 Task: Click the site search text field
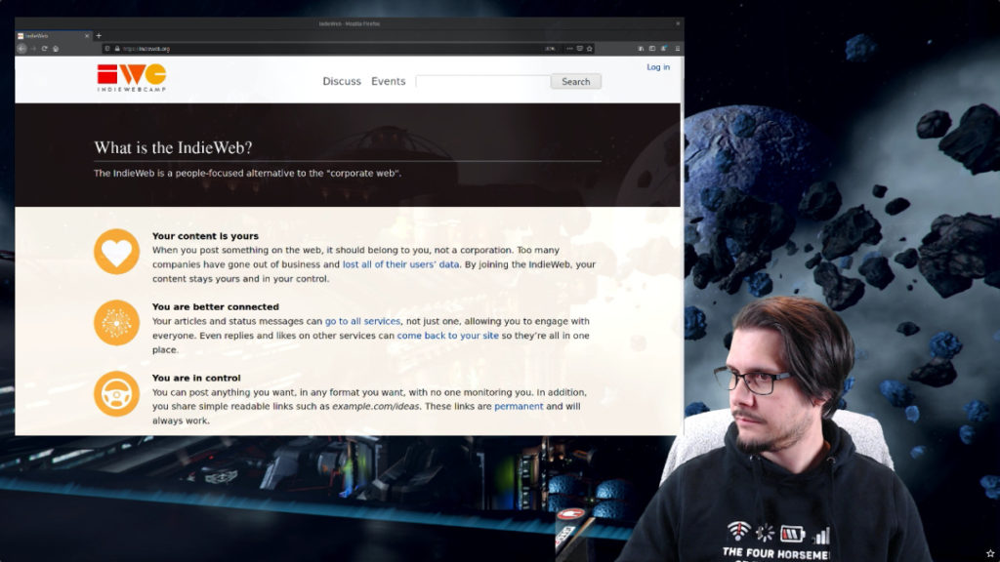click(x=483, y=82)
